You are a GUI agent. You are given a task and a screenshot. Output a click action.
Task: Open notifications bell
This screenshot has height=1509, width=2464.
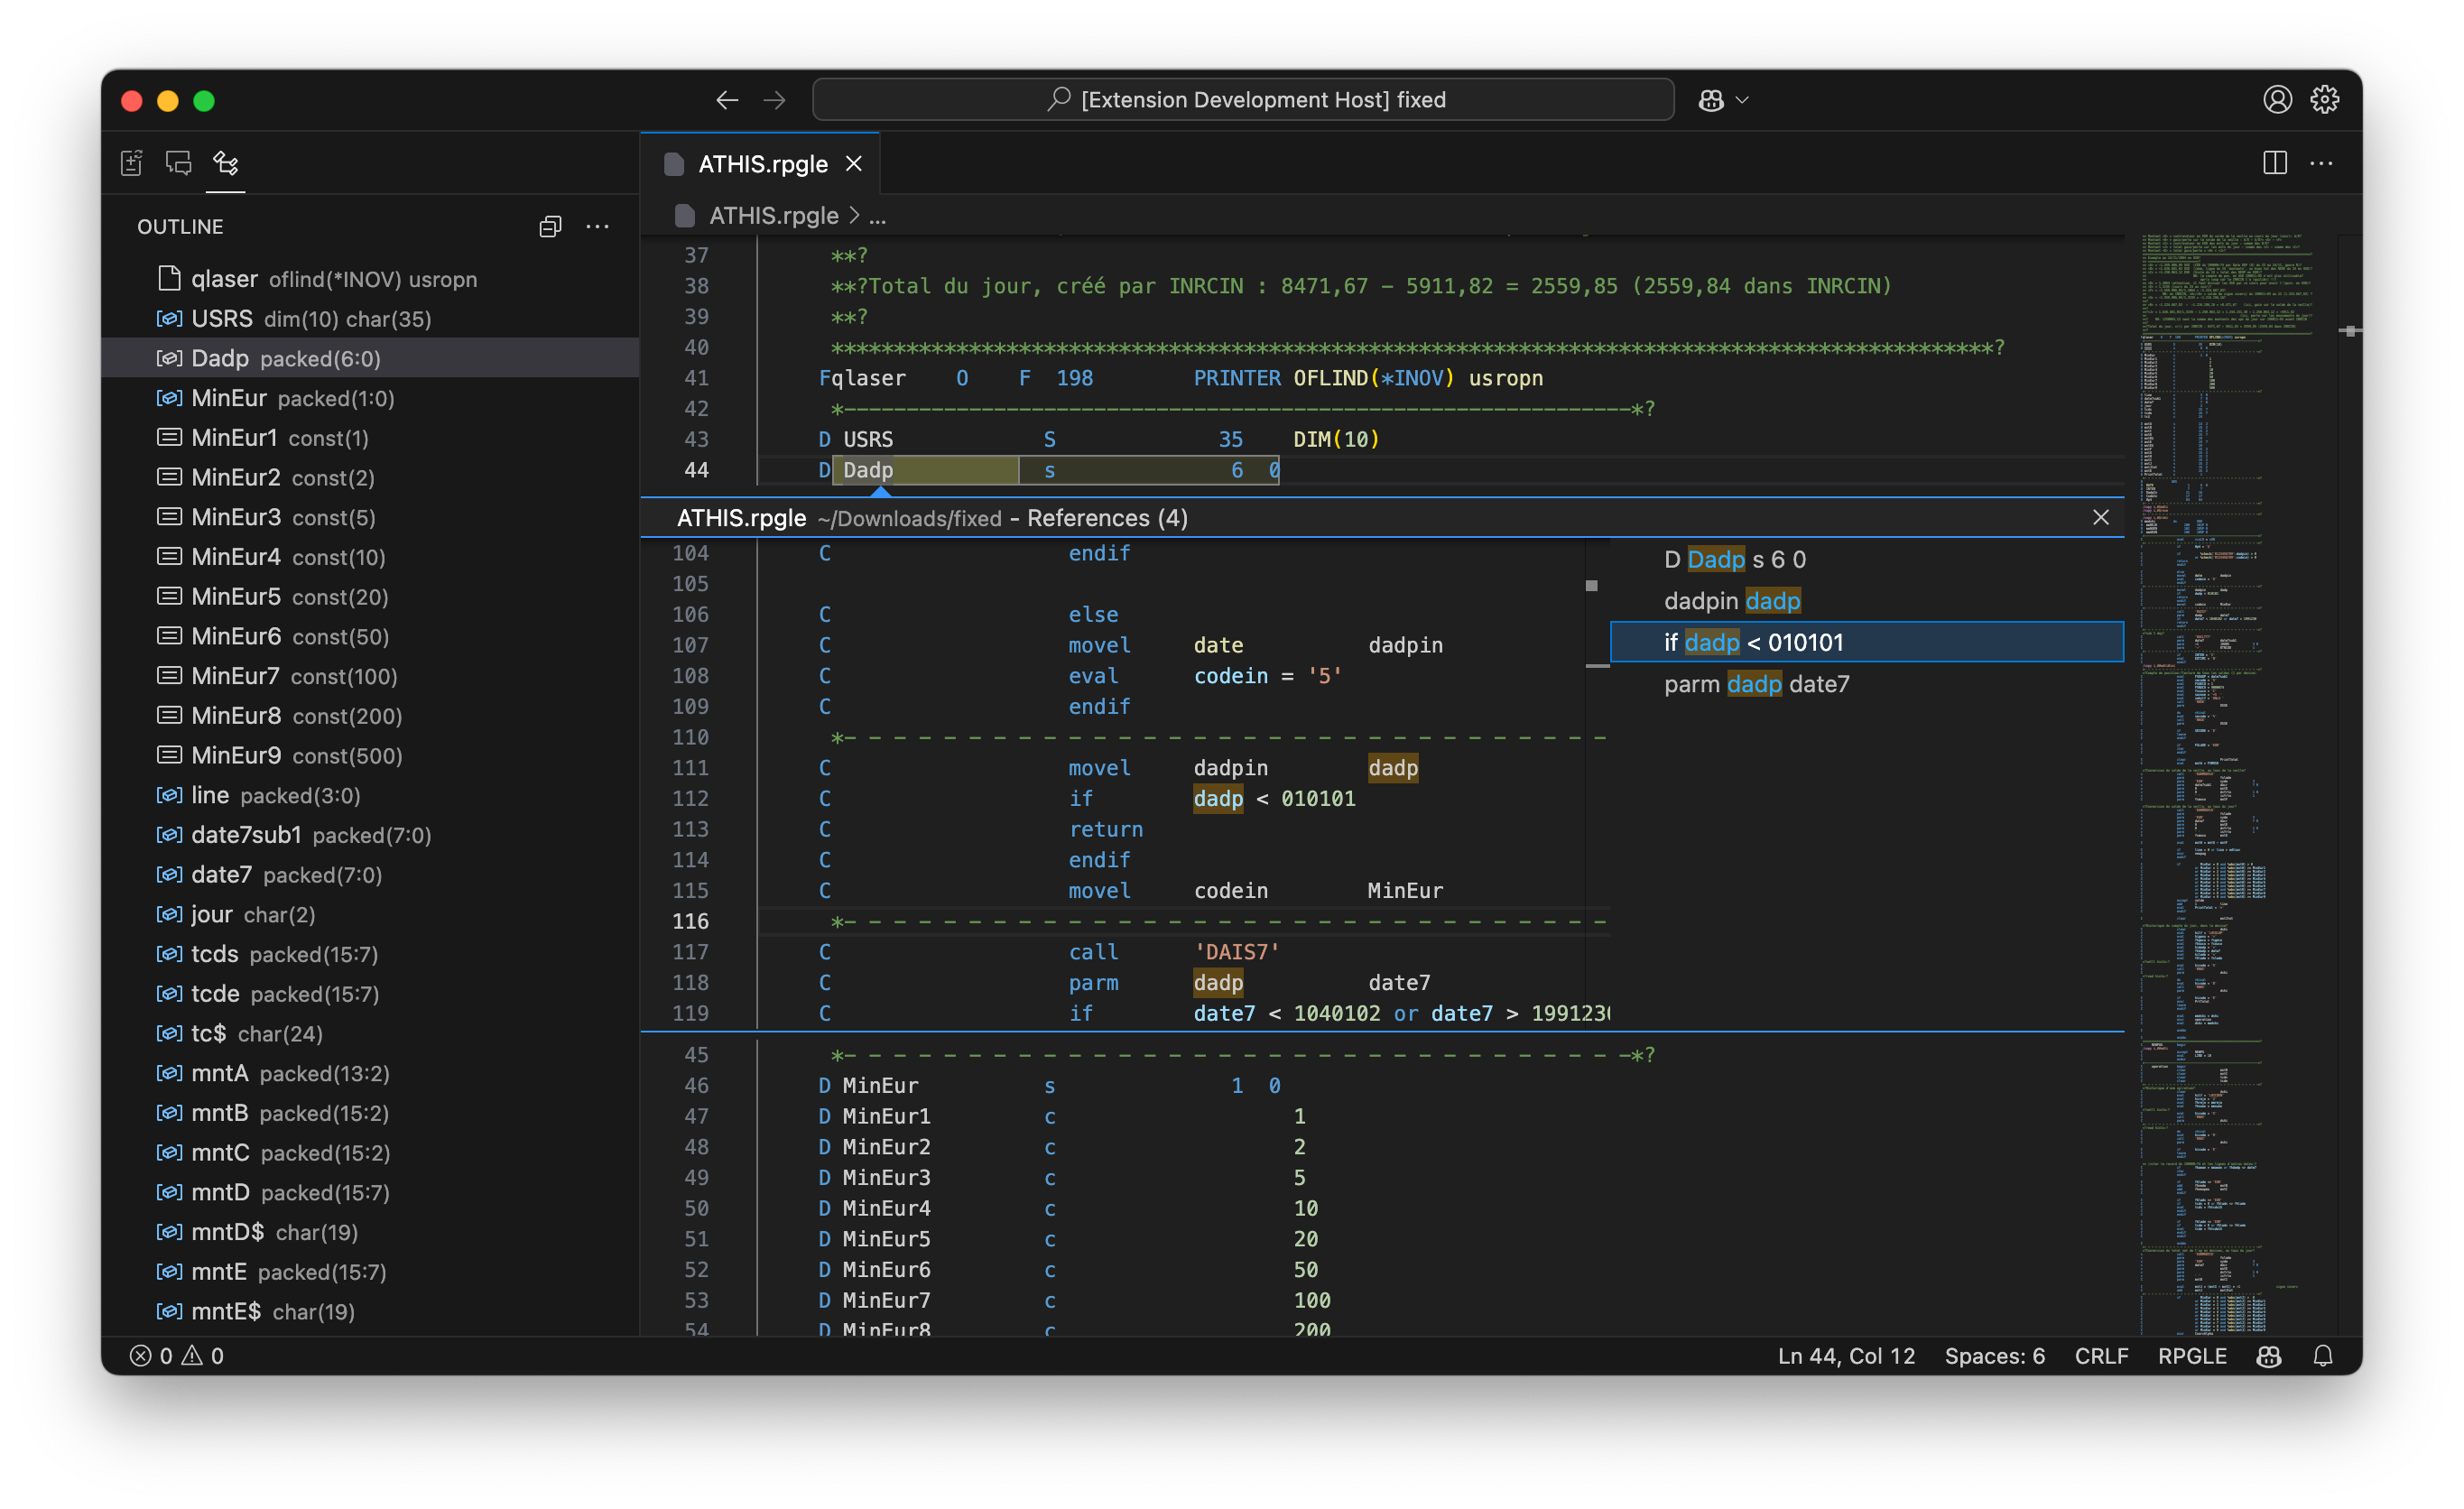(2323, 1356)
